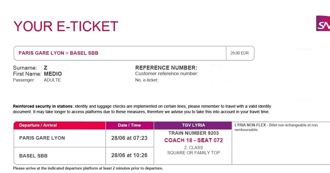Click the first name MEDIO
This screenshot has height=173, width=330.
pyautogui.click(x=53, y=74)
